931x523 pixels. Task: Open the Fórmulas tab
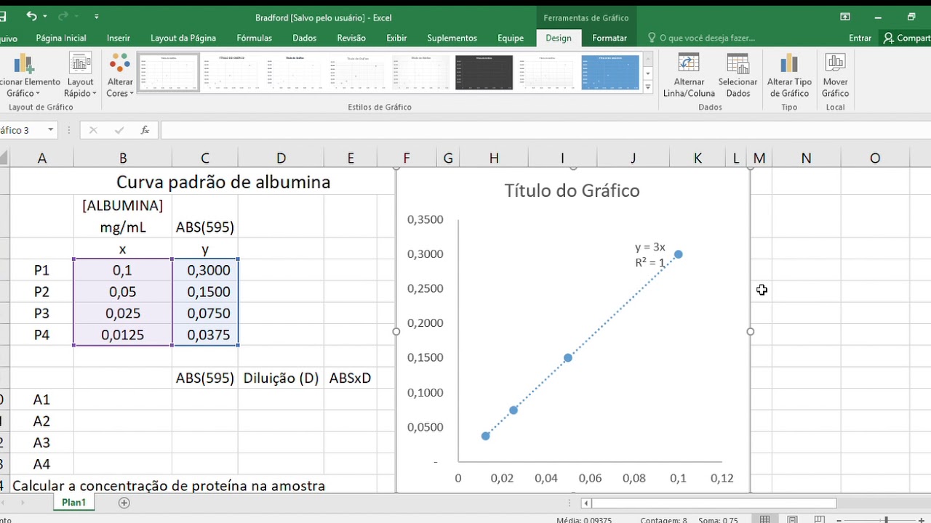(x=255, y=38)
